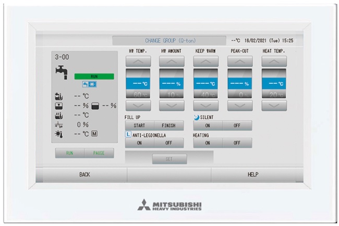Decrease KEEP WARM with down arrow
Screen dimensions: 339x226
click(x=206, y=106)
